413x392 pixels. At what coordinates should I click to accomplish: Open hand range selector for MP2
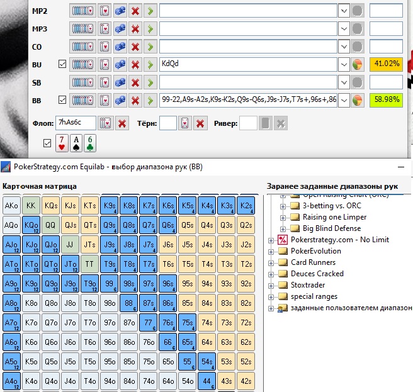point(82,11)
